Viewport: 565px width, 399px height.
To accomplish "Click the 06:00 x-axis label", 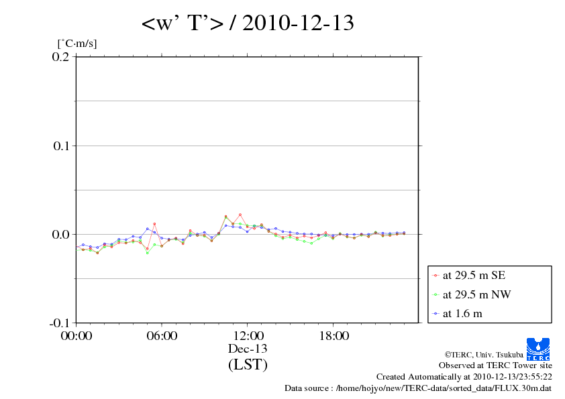I will (x=162, y=336).
